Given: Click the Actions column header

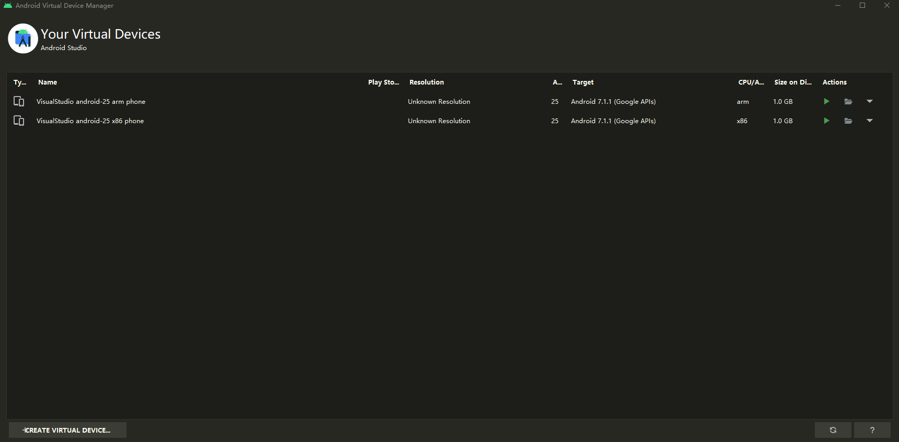Looking at the screenshot, I should 835,82.
